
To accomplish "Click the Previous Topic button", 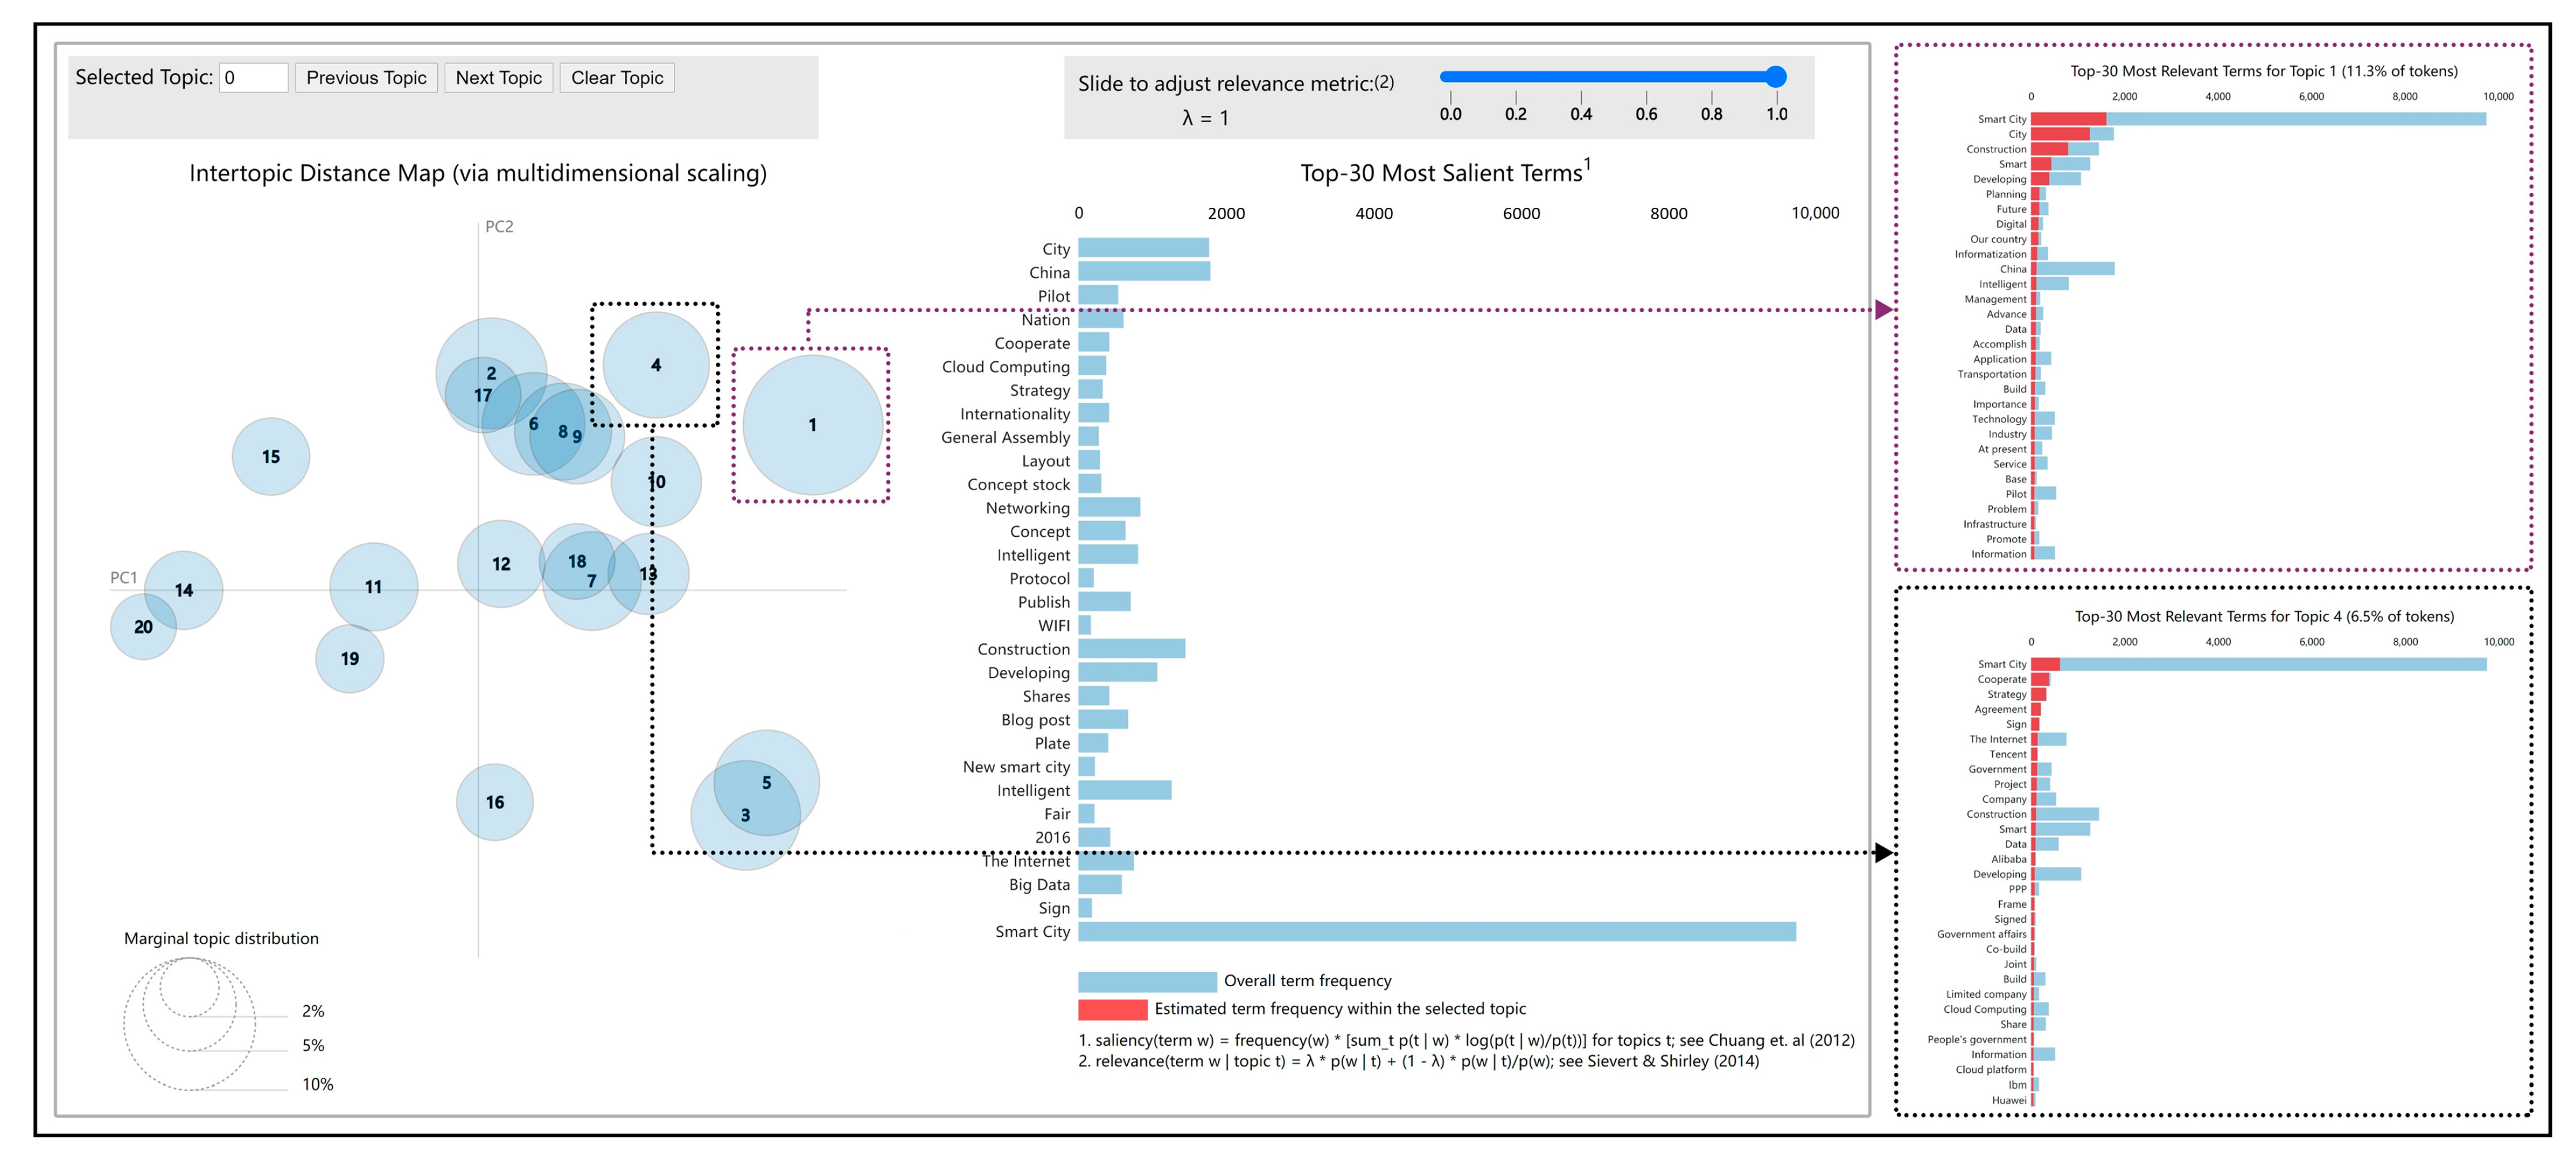I will coord(366,78).
